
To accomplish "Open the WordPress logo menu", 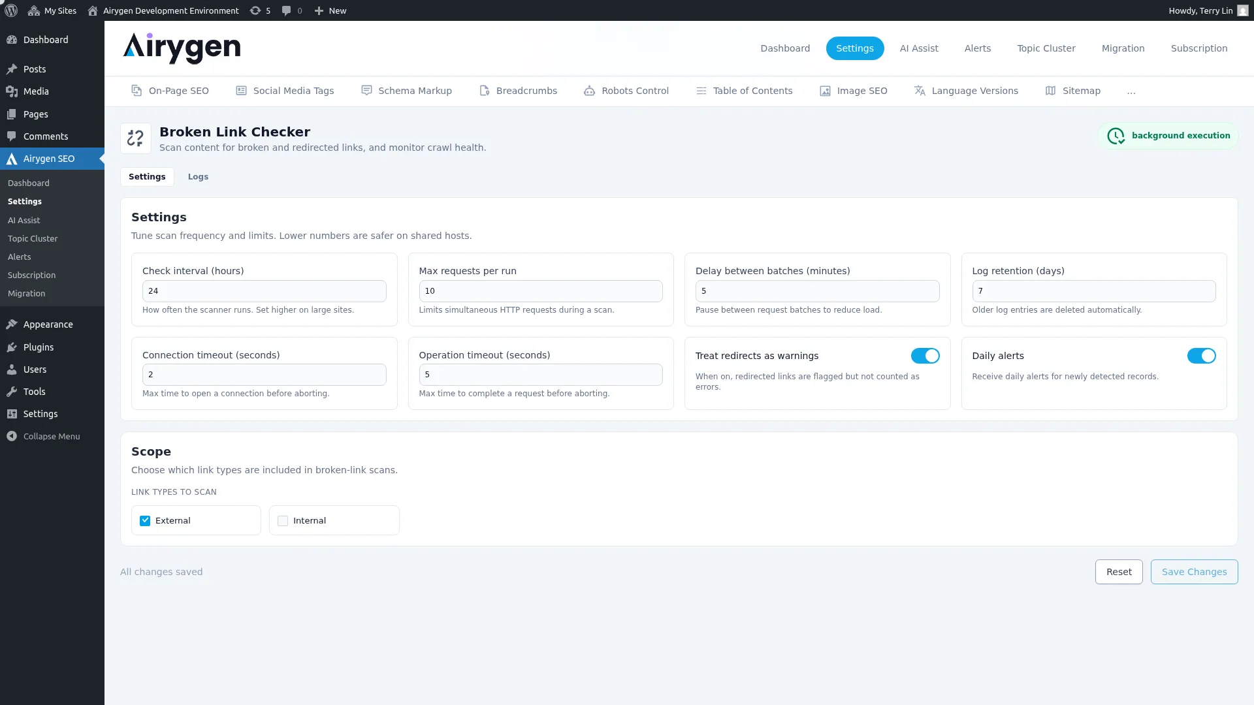I will [x=11, y=10].
